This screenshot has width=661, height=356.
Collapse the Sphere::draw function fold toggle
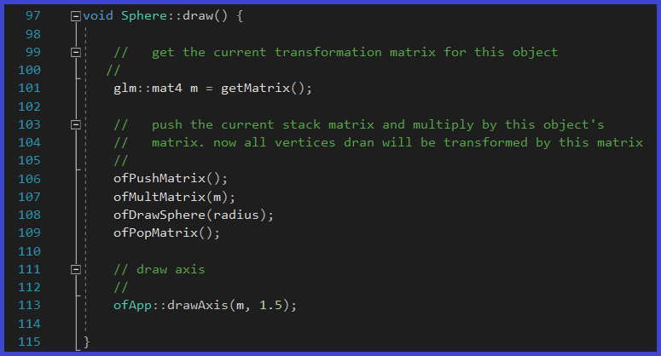coord(76,17)
